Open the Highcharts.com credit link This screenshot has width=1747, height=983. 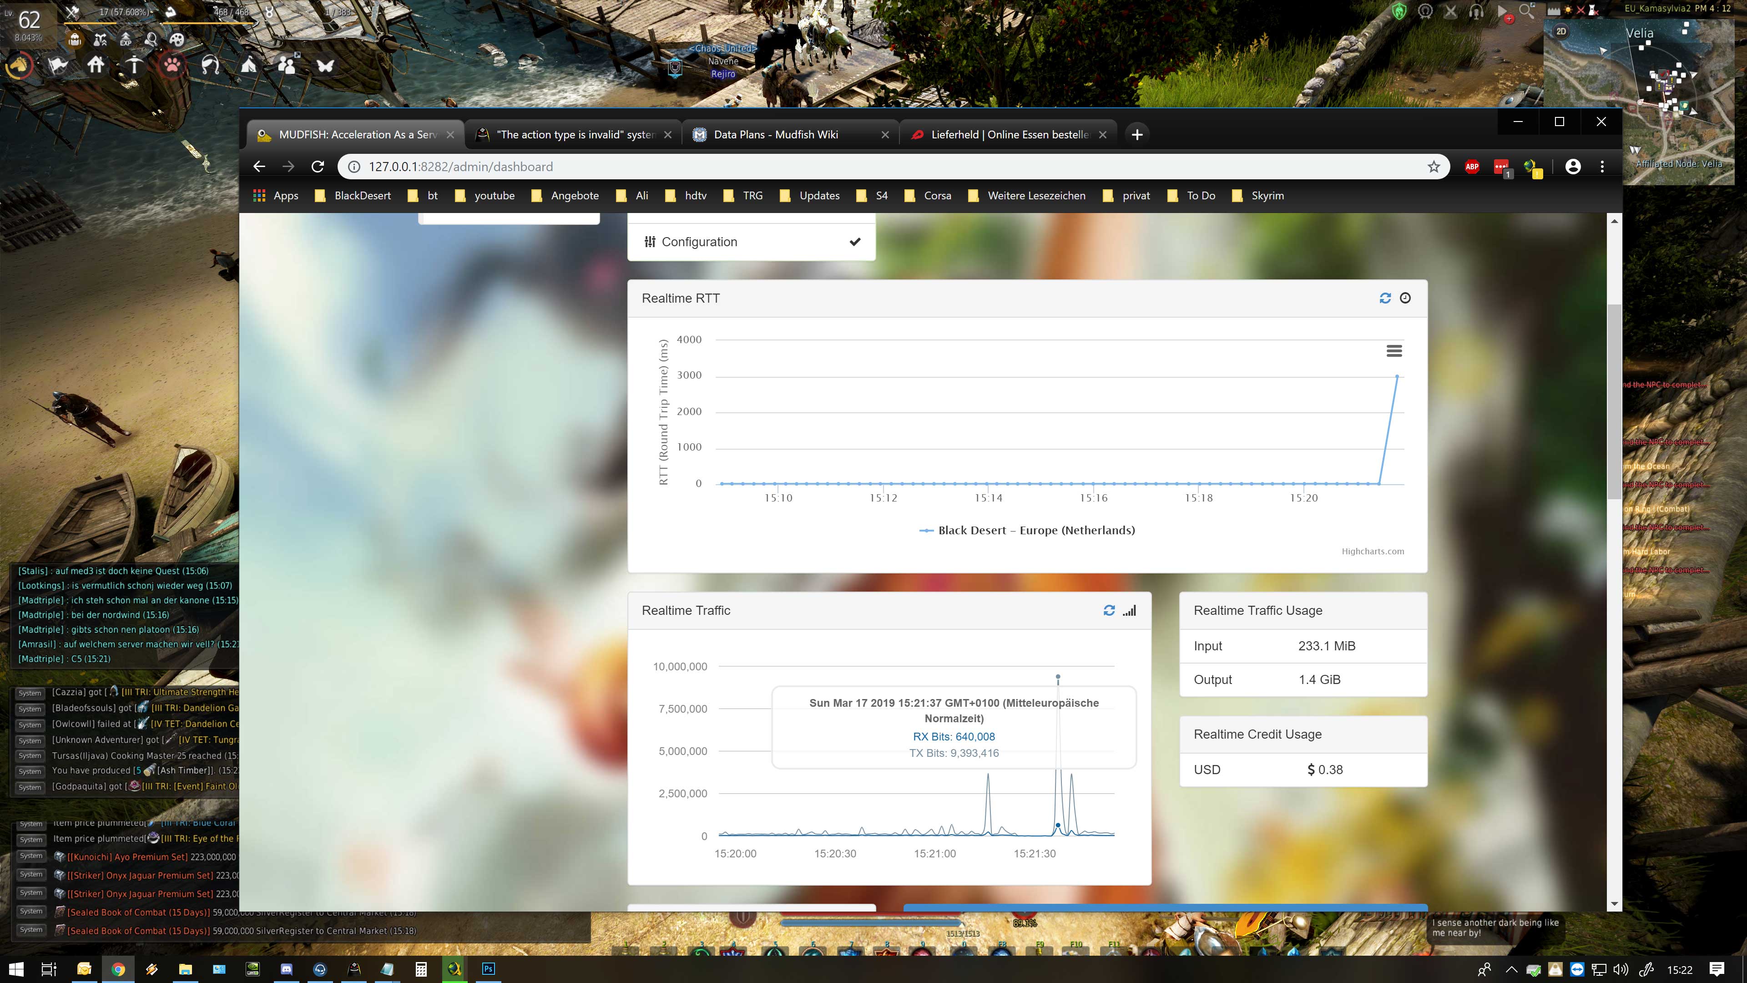[x=1373, y=551]
